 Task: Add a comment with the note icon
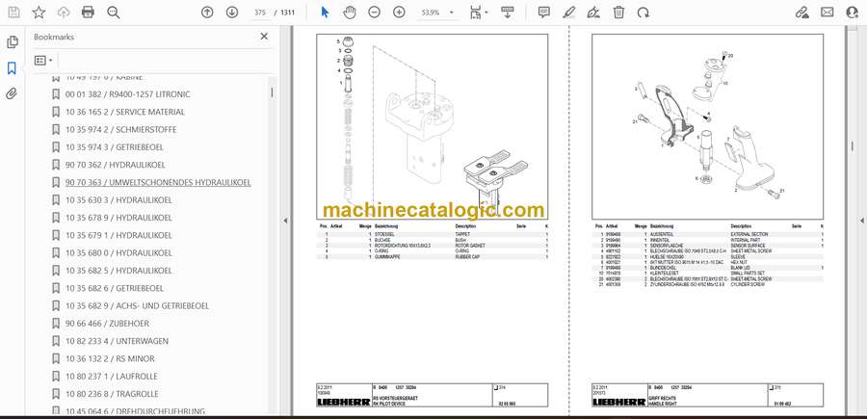pyautogui.click(x=544, y=13)
